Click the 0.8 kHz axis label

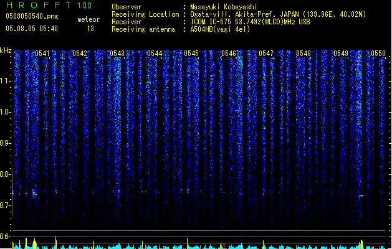tap(6, 174)
